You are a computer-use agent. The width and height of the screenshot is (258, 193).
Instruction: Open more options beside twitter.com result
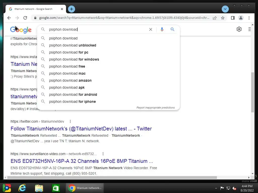(70, 121)
